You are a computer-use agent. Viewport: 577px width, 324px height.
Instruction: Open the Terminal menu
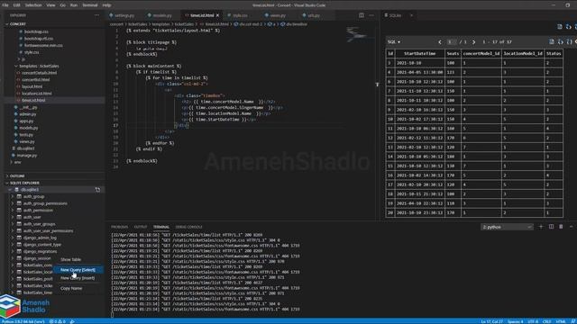tap(90, 5)
